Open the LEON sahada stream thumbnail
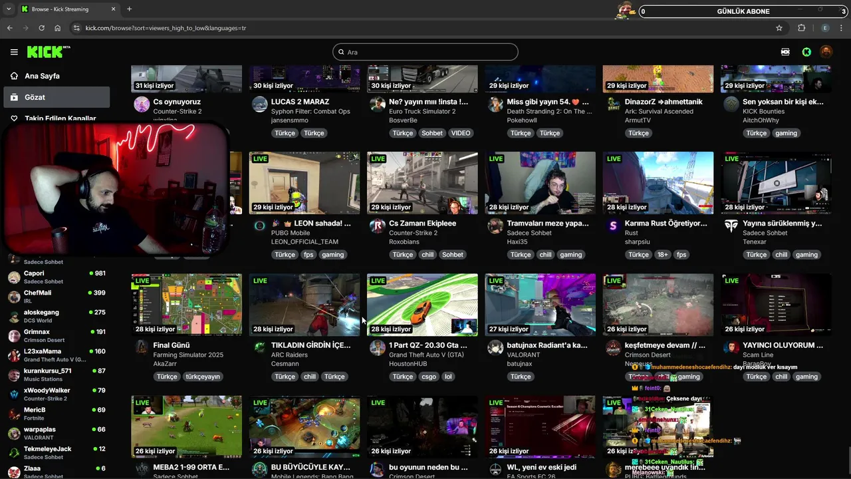The height and width of the screenshot is (479, 851). [304, 183]
